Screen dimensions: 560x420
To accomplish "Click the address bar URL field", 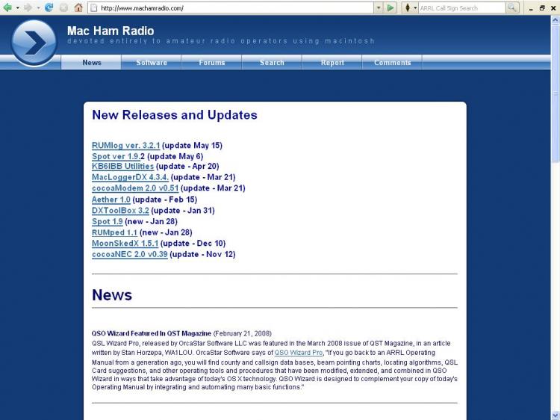I will click(231, 7).
